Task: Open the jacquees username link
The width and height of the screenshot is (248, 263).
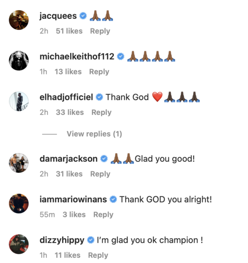Action: click(58, 16)
